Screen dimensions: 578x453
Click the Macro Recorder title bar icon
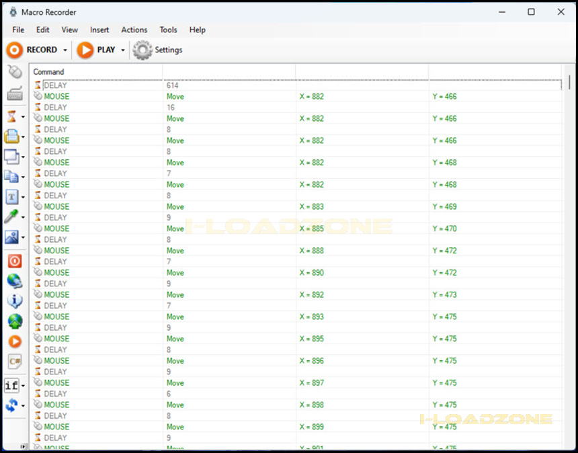tap(13, 12)
